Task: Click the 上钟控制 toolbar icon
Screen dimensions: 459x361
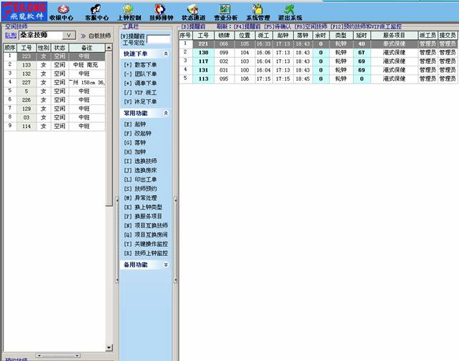Action: 129,12
